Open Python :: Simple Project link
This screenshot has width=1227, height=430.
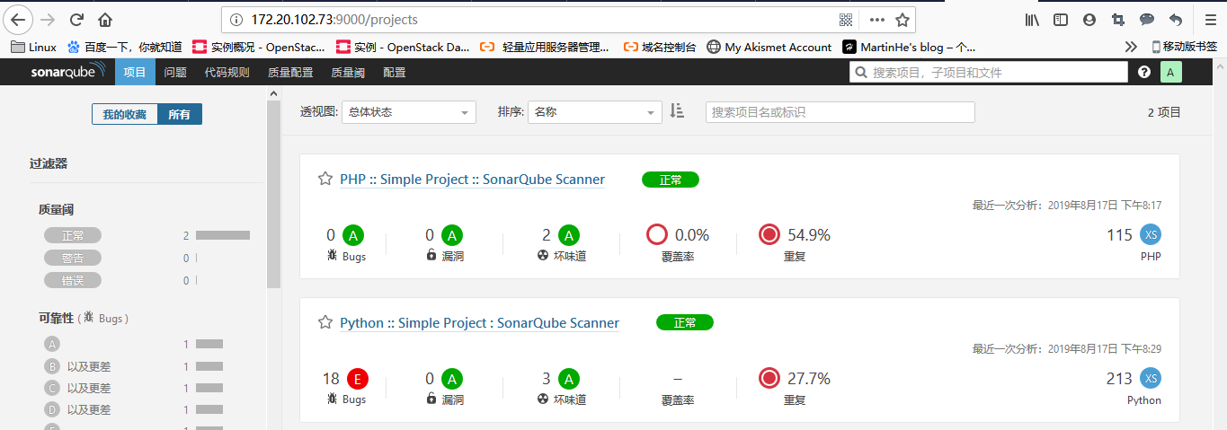pyautogui.click(x=479, y=323)
